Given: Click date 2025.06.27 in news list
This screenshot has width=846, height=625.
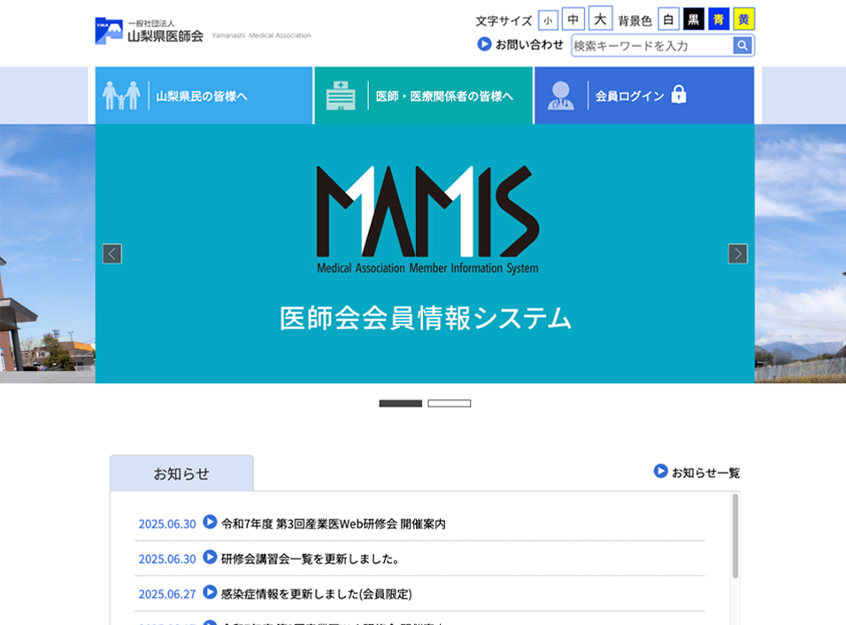Looking at the screenshot, I should point(167,594).
